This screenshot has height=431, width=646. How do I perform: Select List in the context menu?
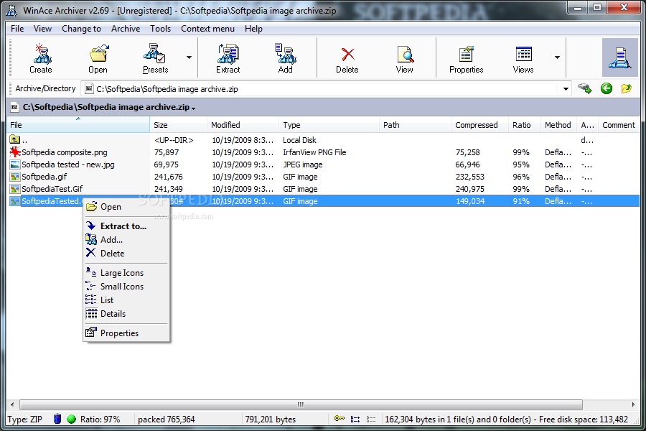126,300
